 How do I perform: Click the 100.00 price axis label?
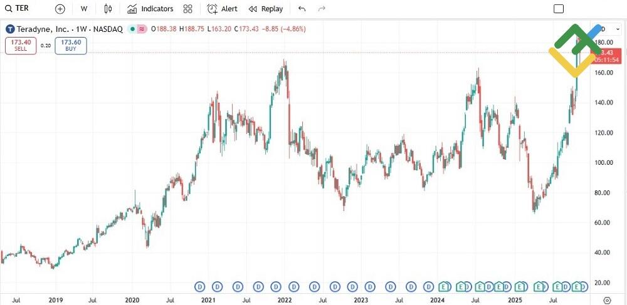pyautogui.click(x=604, y=162)
